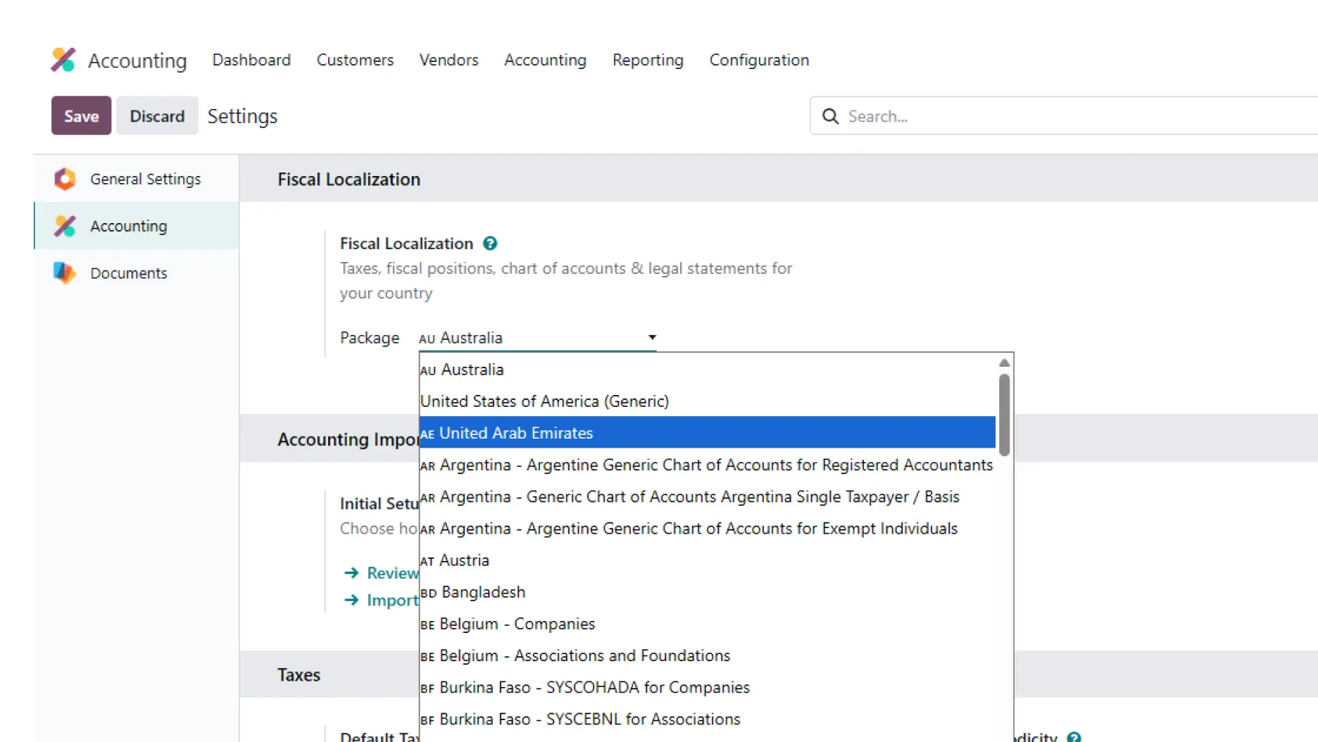
Task: Choose Bangladesh from the package list
Action: pos(708,592)
